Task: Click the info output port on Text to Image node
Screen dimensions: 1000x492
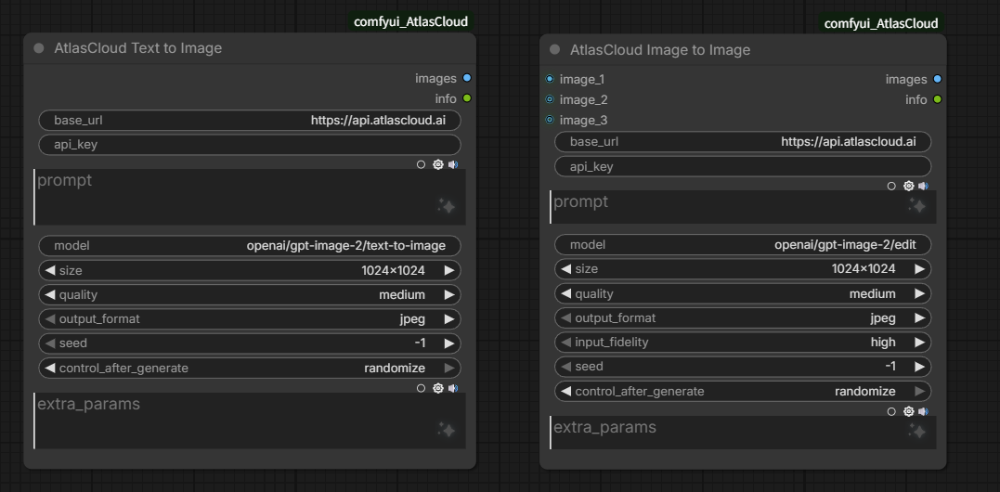Action: 467,98
